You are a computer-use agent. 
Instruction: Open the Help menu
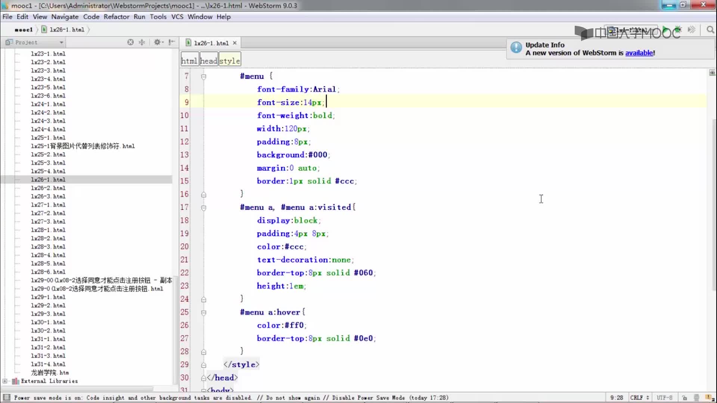pos(224,17)
